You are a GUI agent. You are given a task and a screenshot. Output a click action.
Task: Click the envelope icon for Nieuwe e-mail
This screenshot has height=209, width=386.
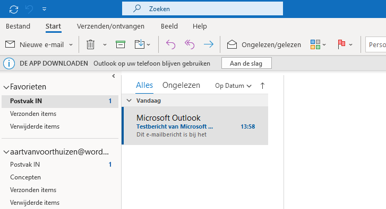click(10, 44)
